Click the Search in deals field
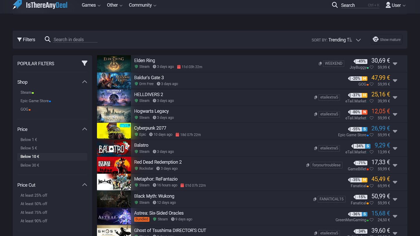This screenshot has width=420, height=236. [75, 40]
